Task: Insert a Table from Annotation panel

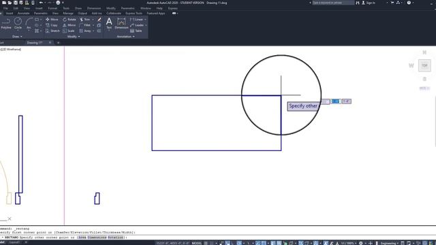Action: tap(136, 31)
